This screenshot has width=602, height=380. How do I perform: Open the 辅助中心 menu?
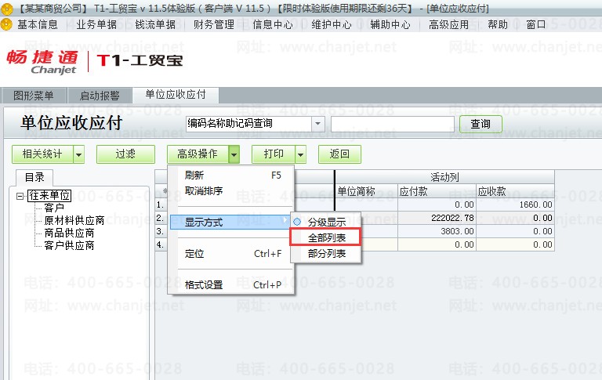pos(390,24)
